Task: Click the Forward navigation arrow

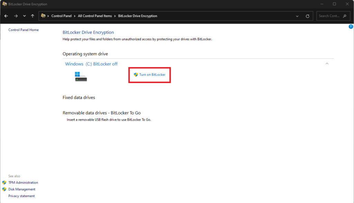Action: pos(16,16)
